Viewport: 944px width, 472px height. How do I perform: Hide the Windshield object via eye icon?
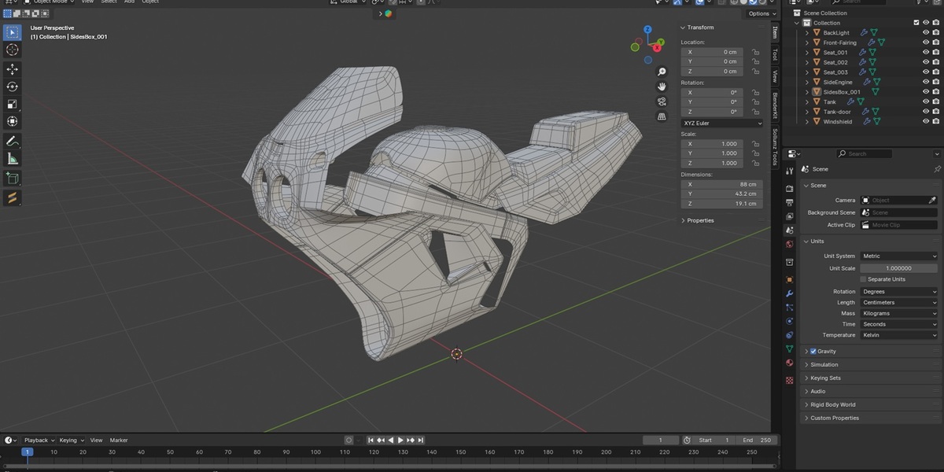pos(925,122)
